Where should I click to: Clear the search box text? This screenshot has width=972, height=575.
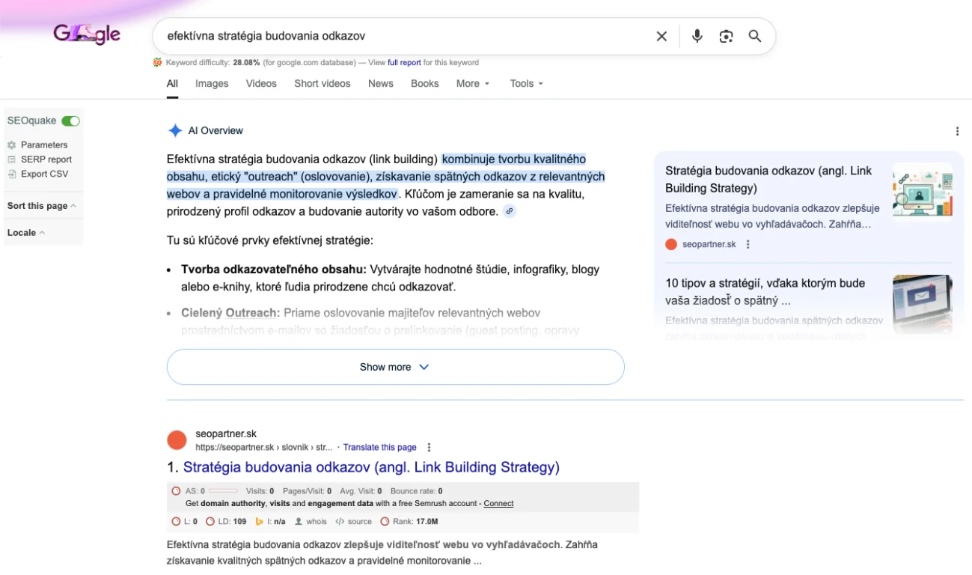pos(661,36)
